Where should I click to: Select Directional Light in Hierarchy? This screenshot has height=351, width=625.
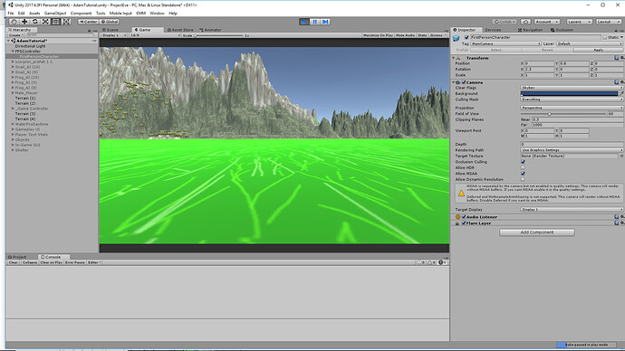click(30, 46)
